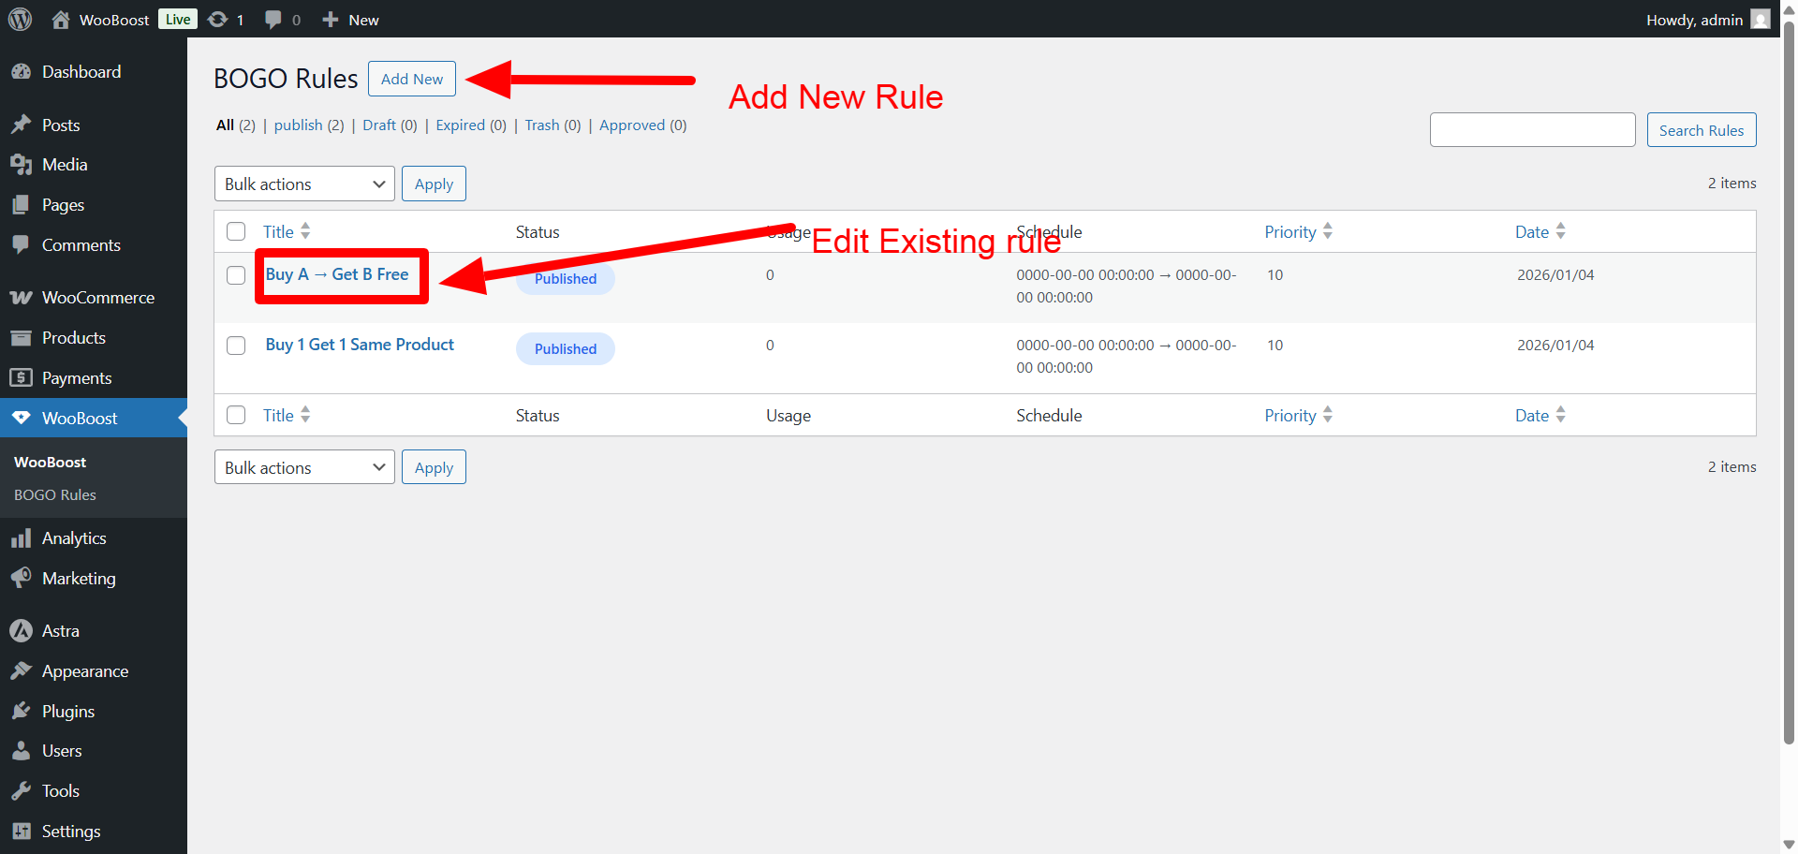
Task: Open the Buy A Get B Free rule for editing
Action: click(336, 274)
